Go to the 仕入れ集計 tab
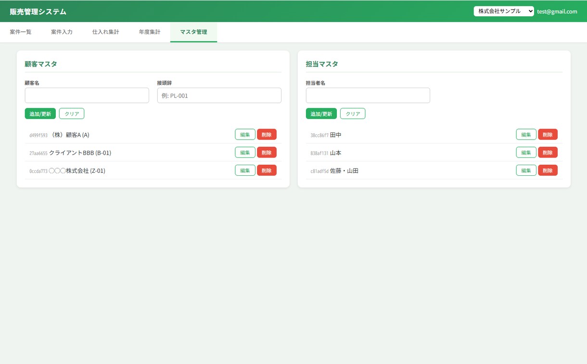 coord(106,32)
